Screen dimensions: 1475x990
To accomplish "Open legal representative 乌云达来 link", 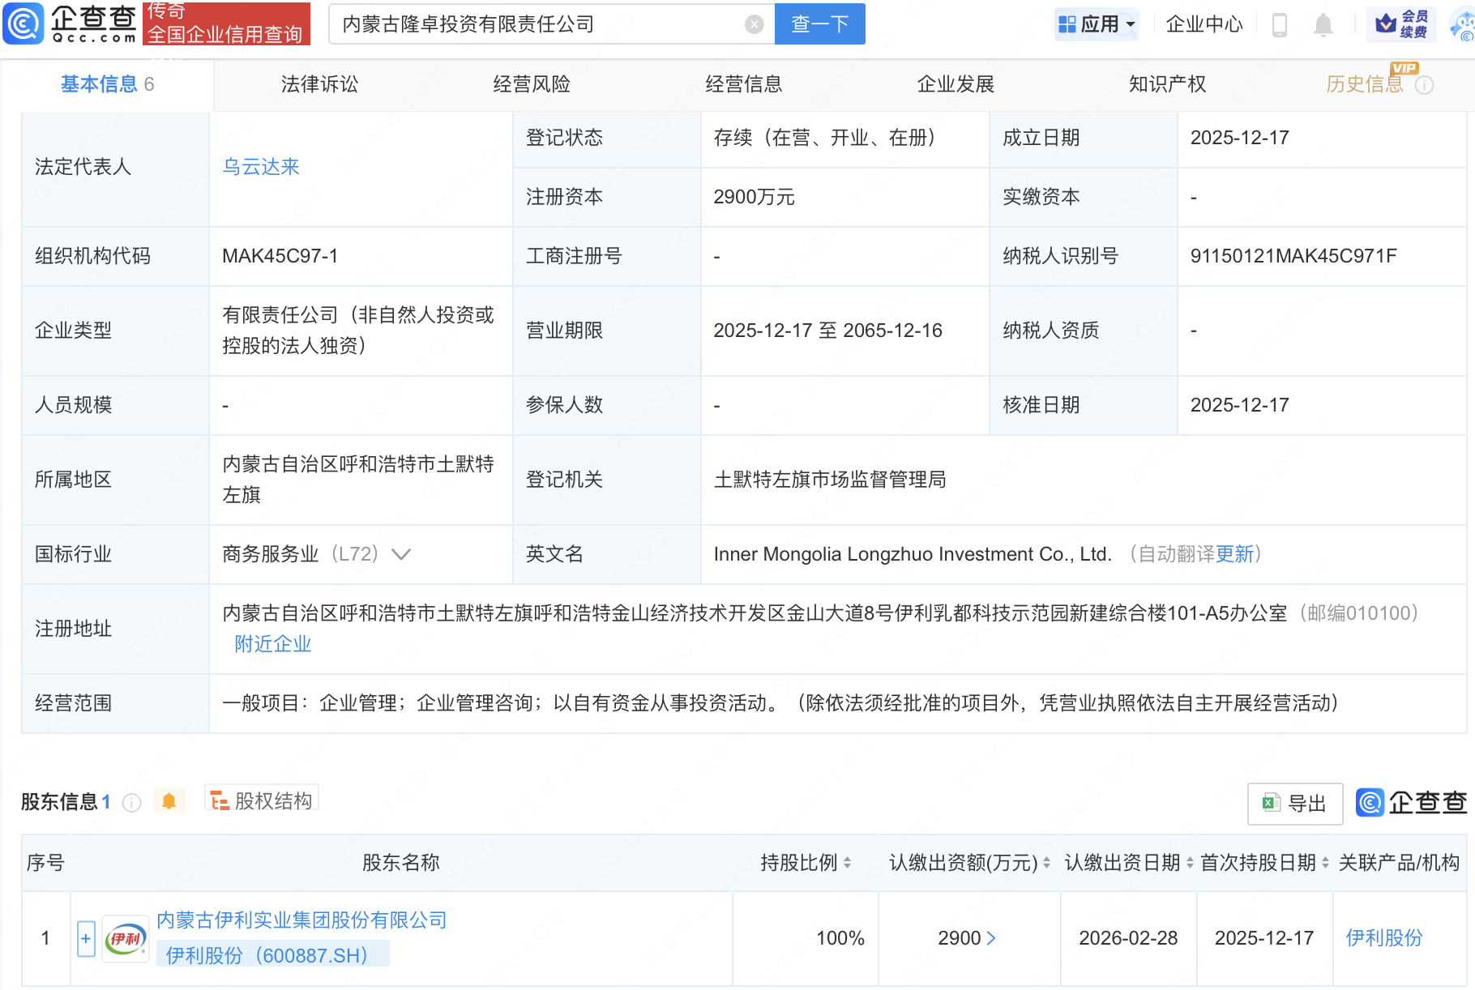I will click(x=261, y=167).
